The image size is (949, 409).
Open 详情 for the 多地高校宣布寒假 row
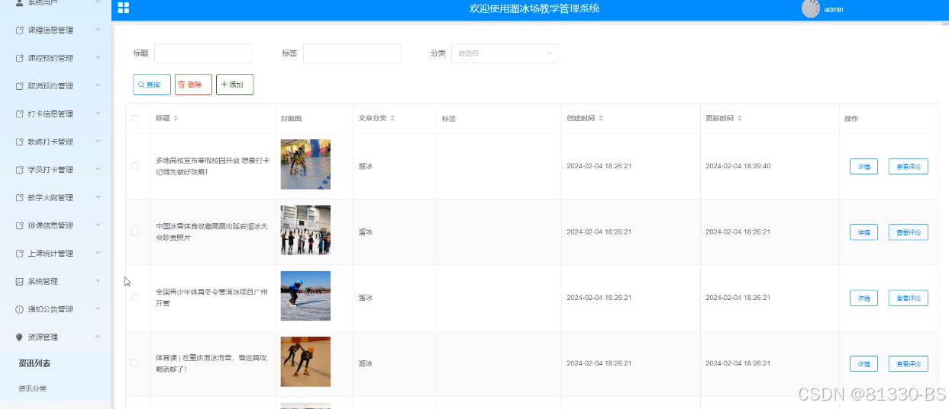(x=863, y=167)
